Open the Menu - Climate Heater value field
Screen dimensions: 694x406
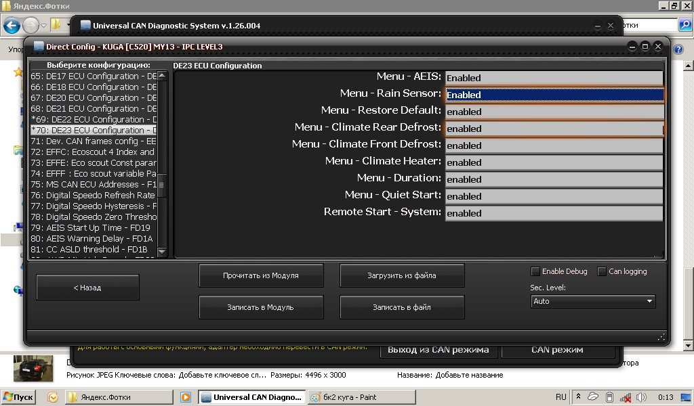pos(554,162)
